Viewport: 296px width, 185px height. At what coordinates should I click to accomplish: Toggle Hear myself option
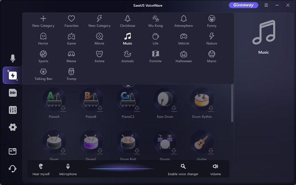[41, 169]
